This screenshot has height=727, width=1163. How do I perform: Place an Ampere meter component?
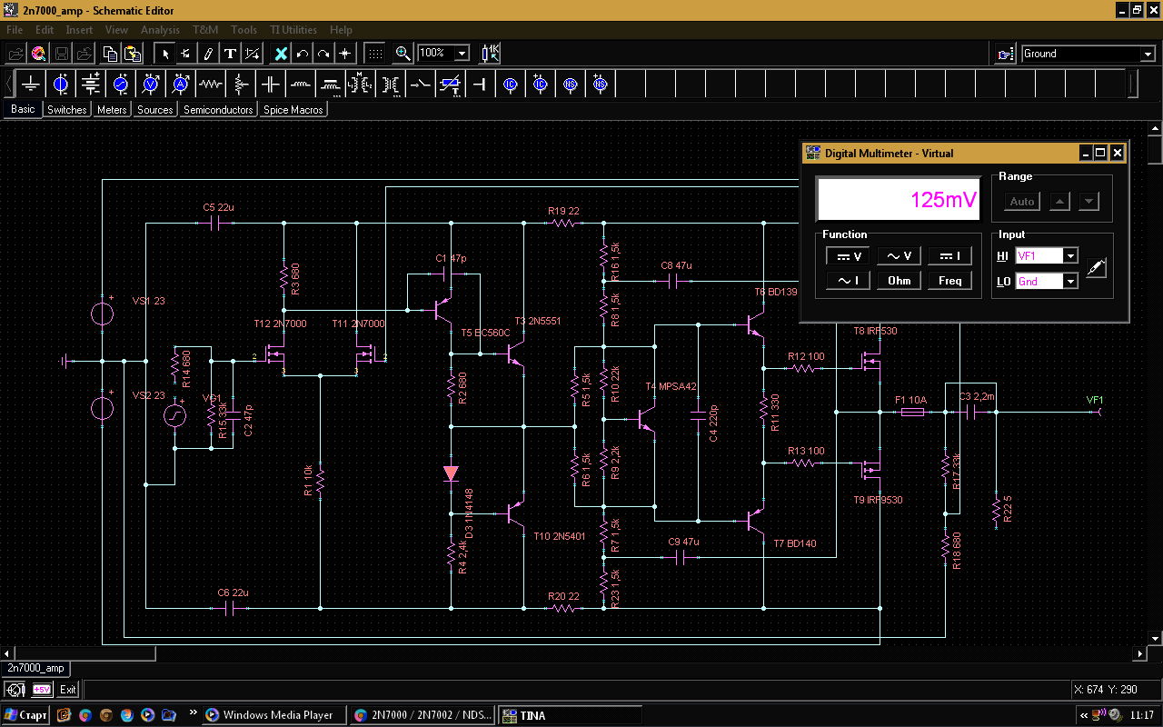click(x=181, y=85)
